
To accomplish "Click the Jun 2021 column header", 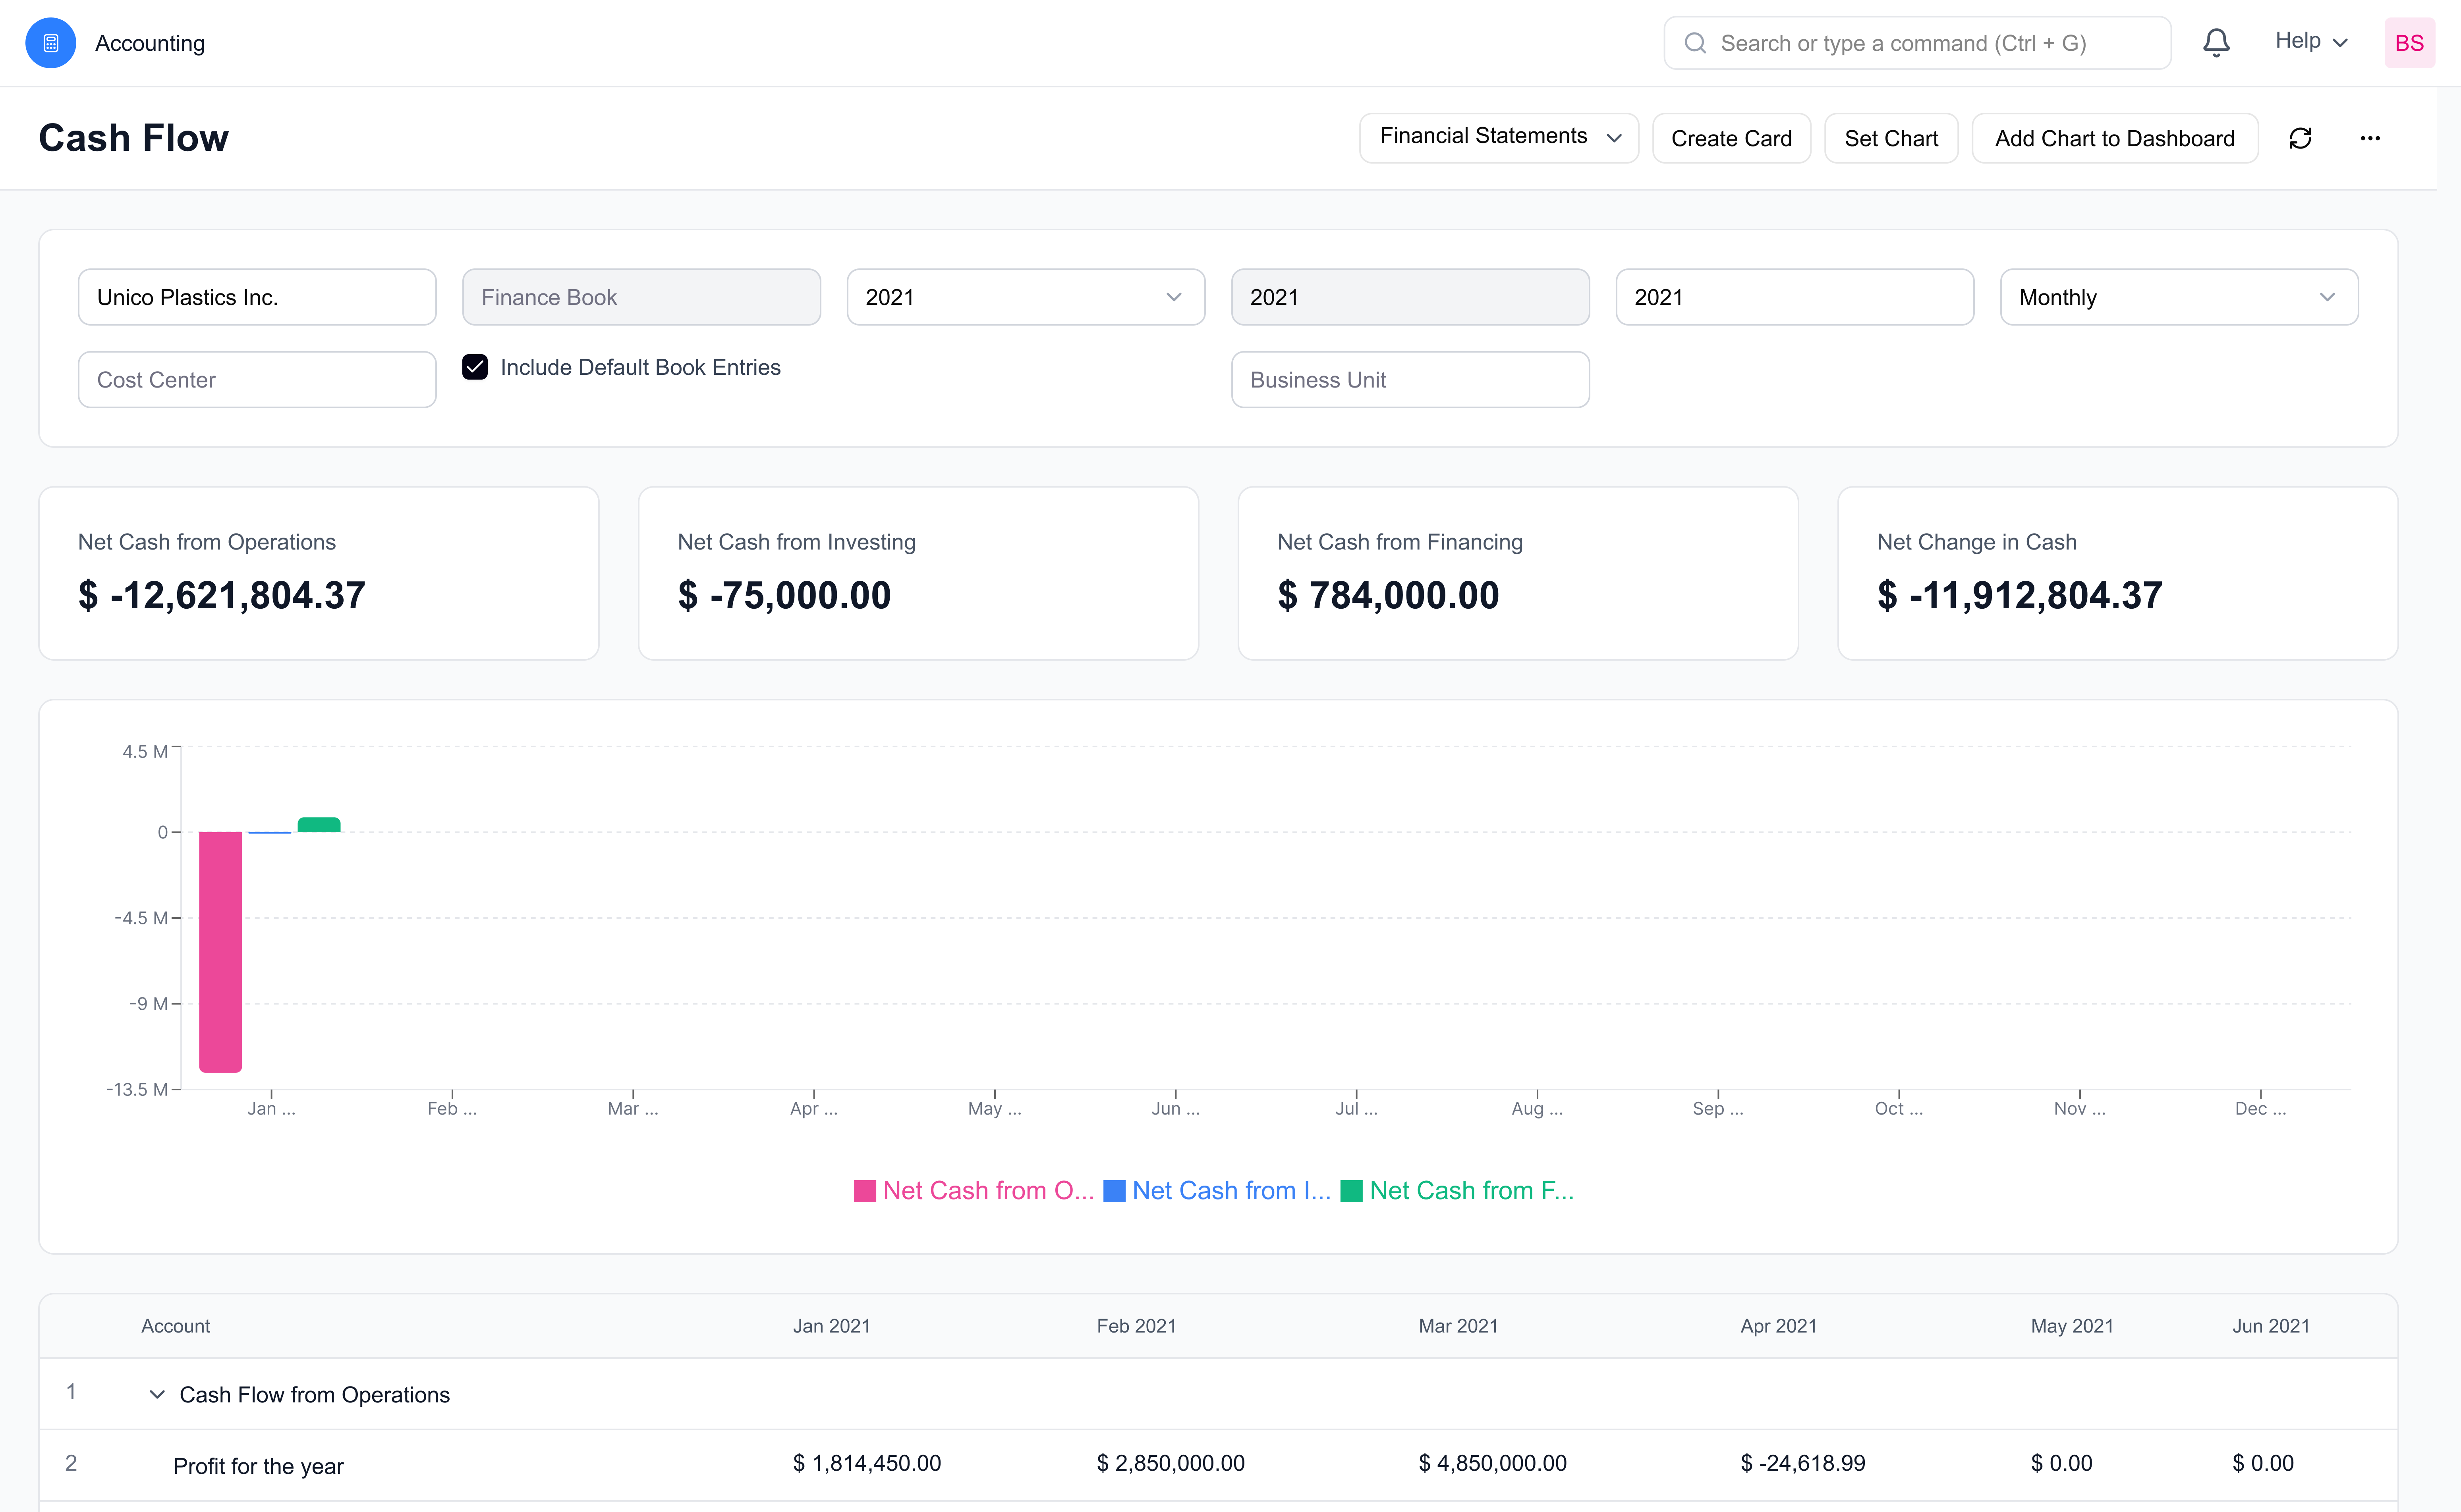I will point(2271,1326).
